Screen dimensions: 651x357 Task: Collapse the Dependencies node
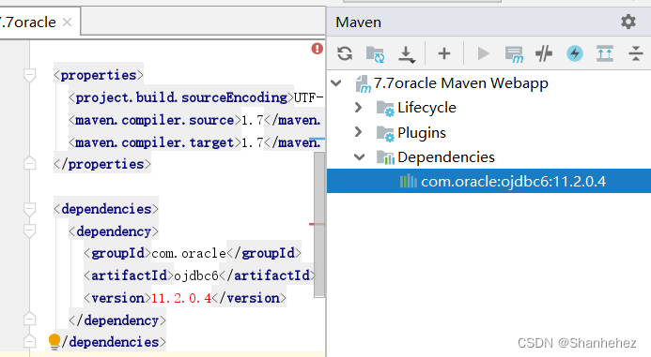point(359,157)
